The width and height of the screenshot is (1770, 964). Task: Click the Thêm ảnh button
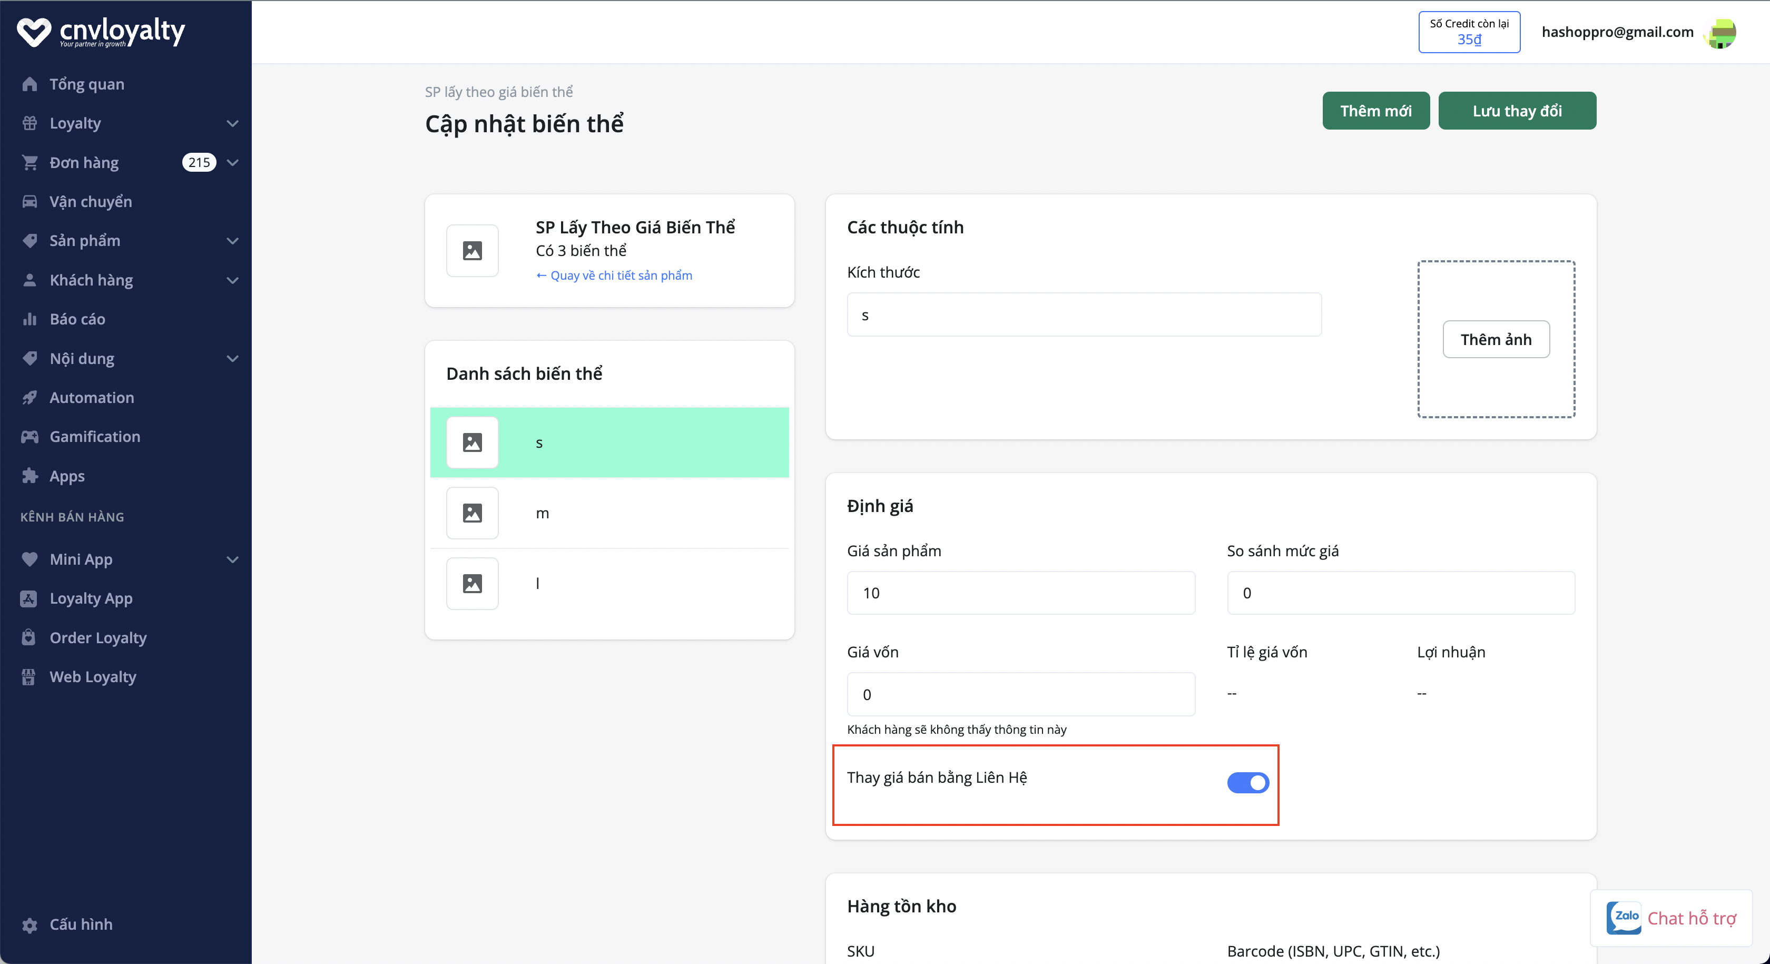click(1496, 339)
